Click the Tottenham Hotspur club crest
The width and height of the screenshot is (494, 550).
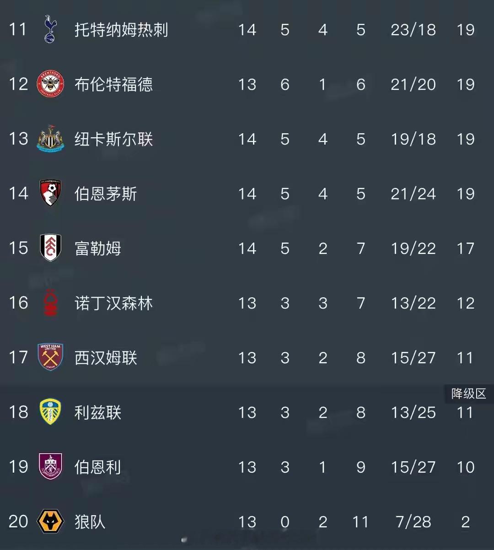(x=50, y=30)
